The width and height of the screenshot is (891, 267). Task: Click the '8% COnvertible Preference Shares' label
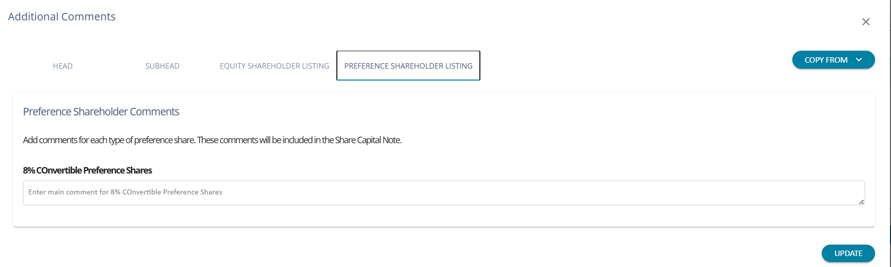(x=88, y=171)
